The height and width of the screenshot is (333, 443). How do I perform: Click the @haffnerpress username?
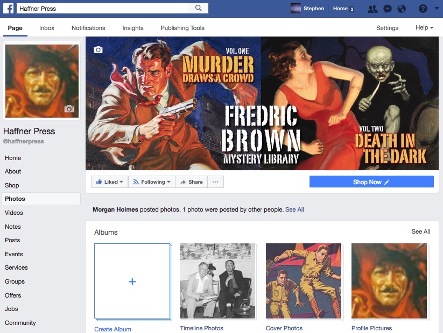pos(24,141)
